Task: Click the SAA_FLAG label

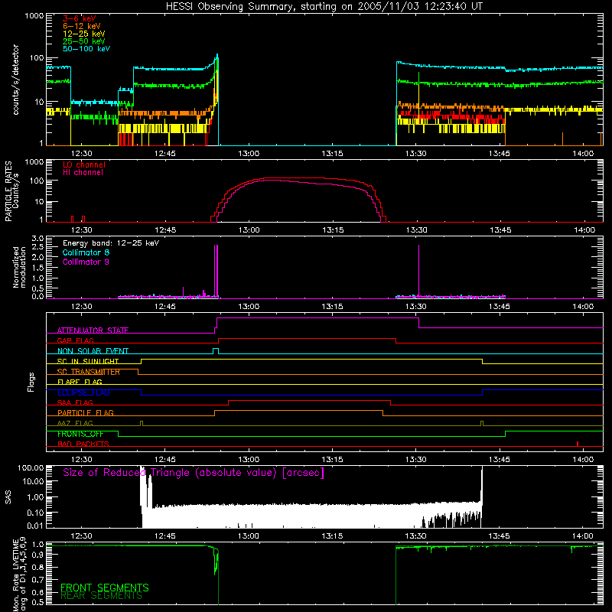Action: pos(75,402)
